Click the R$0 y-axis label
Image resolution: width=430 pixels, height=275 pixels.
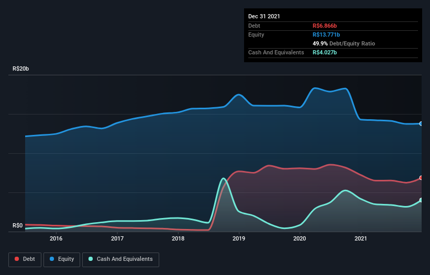[18, 225]
